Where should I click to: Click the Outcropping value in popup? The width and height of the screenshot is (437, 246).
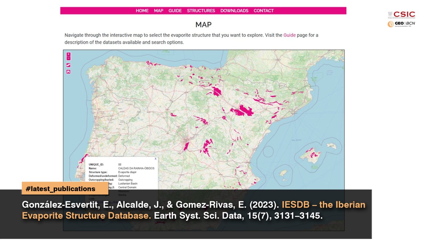pyautogui.click(x=125, y=180)
